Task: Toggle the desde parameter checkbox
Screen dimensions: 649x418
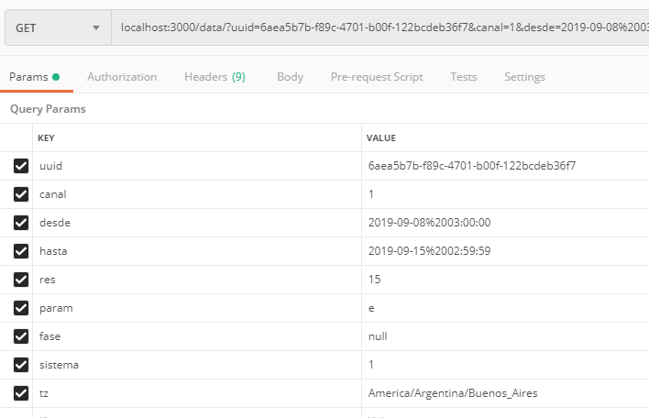Action: [x=21, y=223]
